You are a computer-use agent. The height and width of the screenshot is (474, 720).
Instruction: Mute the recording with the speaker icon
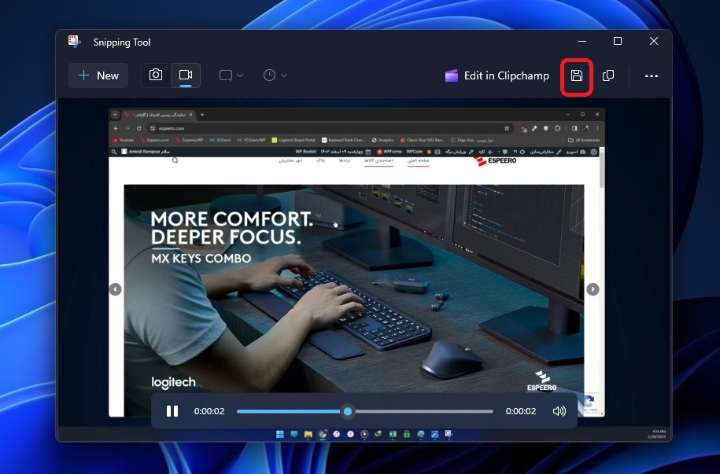point(559,411)
